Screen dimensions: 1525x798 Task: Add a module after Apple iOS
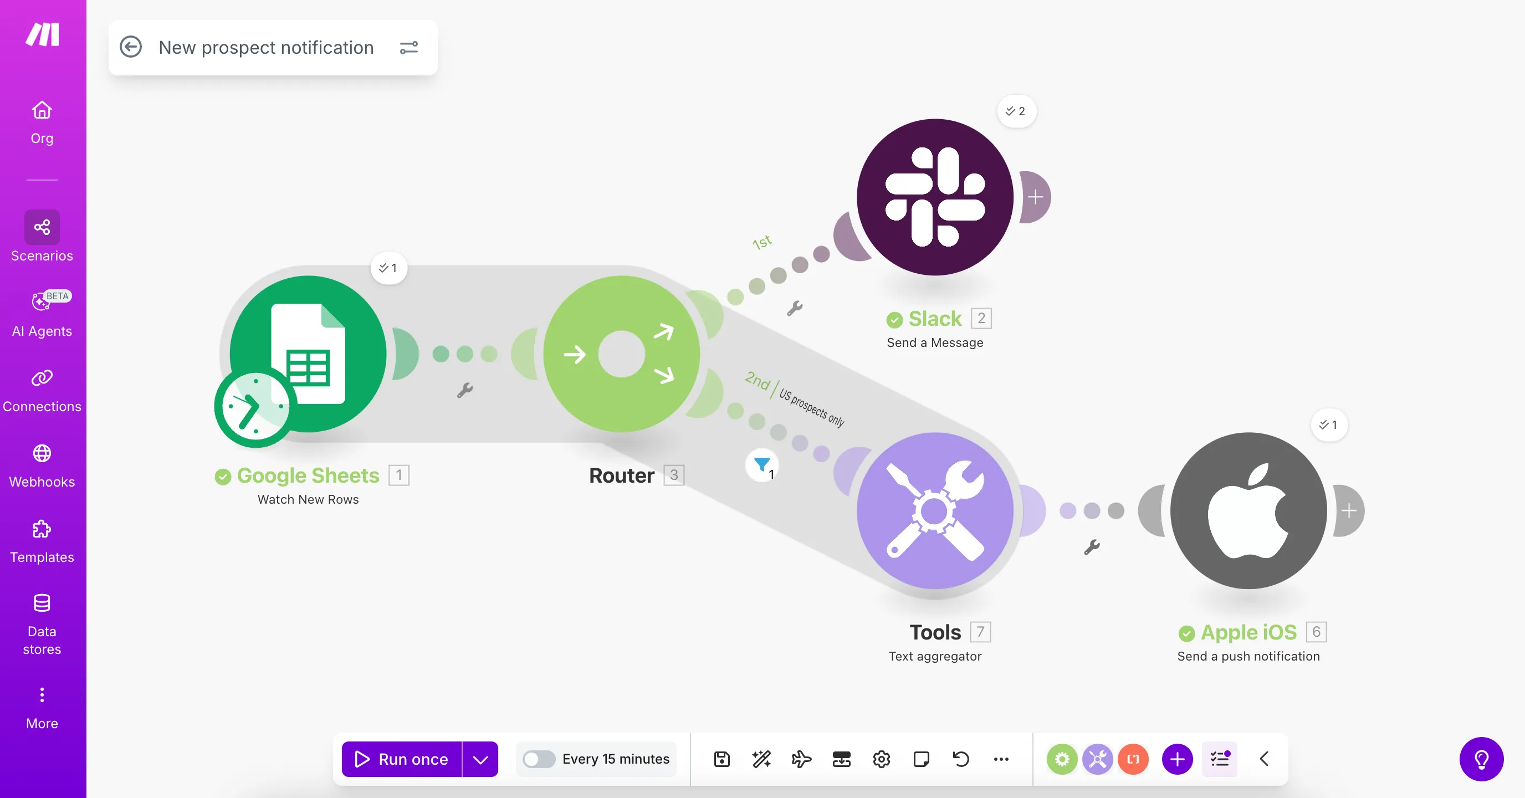(x=1349, y=510)
